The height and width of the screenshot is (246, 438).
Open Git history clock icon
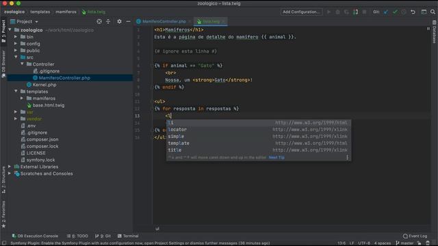tap(404, 12)
